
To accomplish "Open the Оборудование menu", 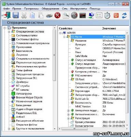I will click(50, 9).
